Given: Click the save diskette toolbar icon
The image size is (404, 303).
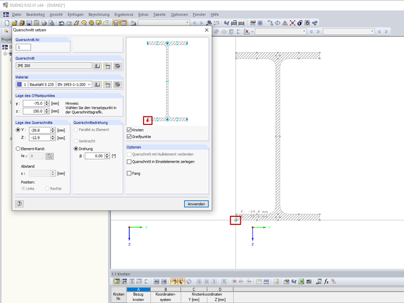Looking at the screenshot, I should point(29,23).
